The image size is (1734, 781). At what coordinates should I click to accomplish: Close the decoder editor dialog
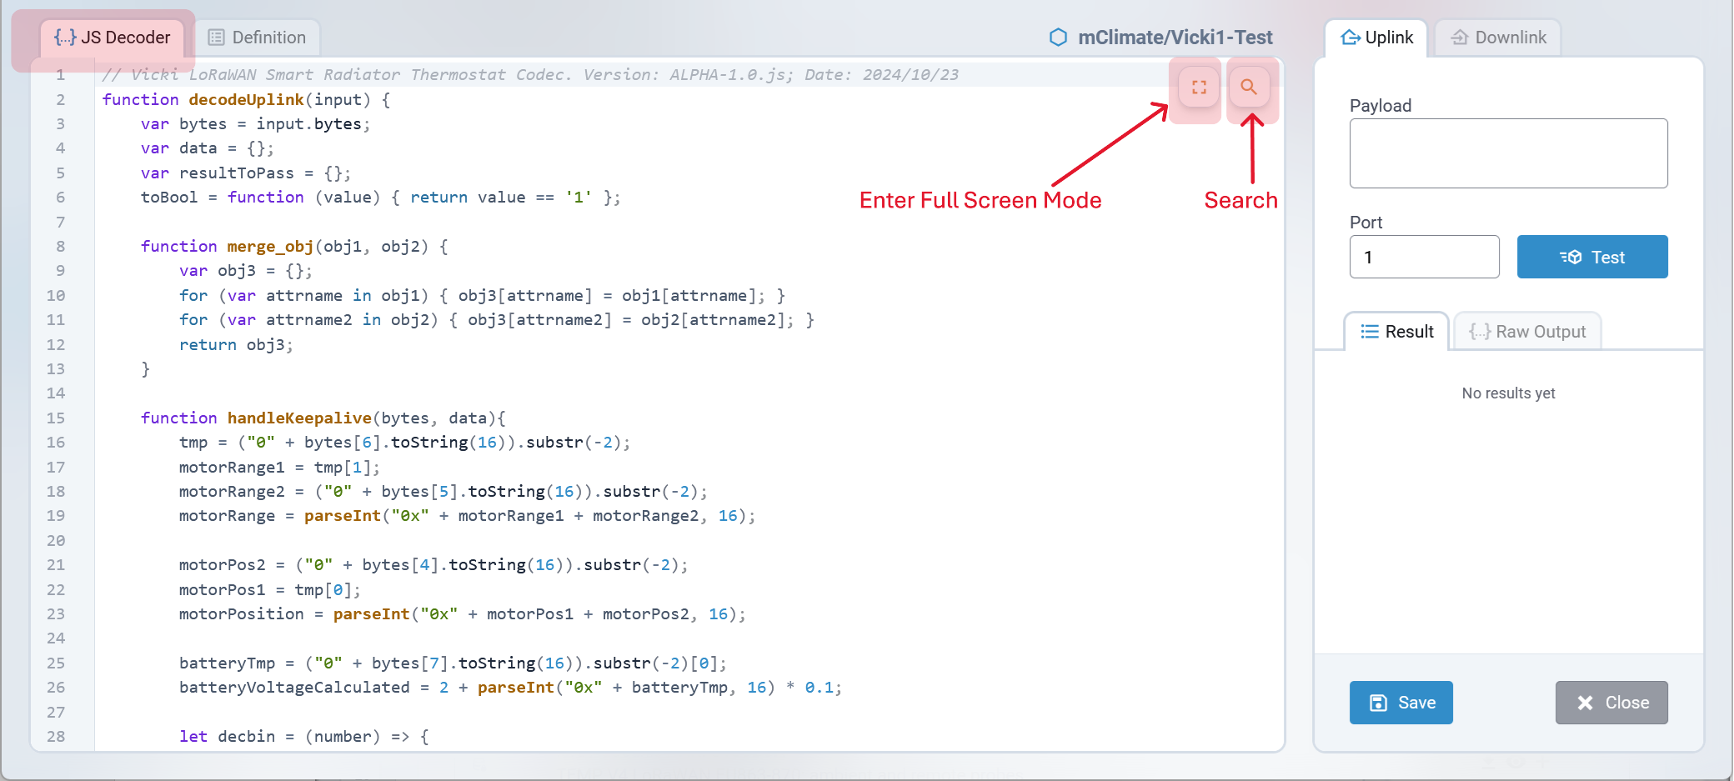coord(1611,703)
